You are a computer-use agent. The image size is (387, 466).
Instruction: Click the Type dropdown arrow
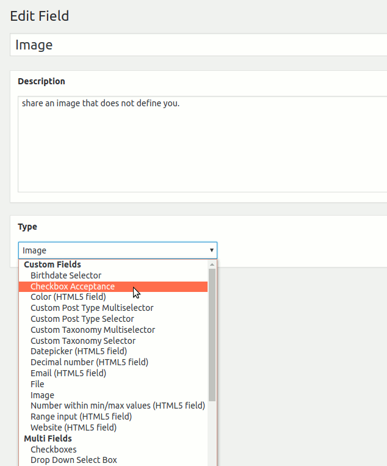pos(211,250)
